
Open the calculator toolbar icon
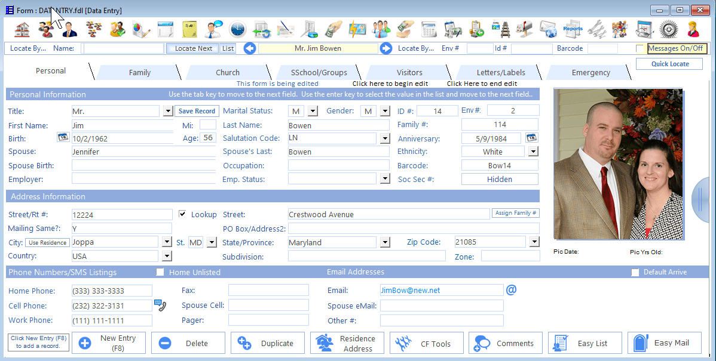pyautogui.click(x=429, y=30)
